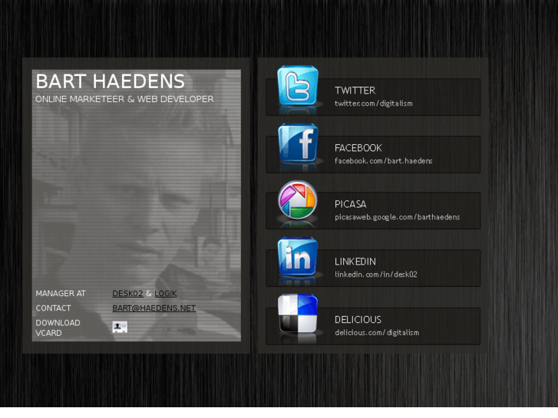Click the LinkedIn in icon

pyautogui.click(x=298, y=256)
